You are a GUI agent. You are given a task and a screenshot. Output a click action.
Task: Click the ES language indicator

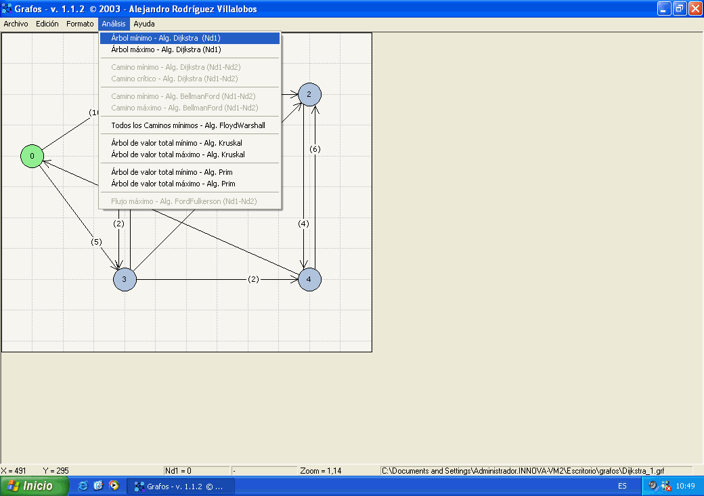pos(622,486)
